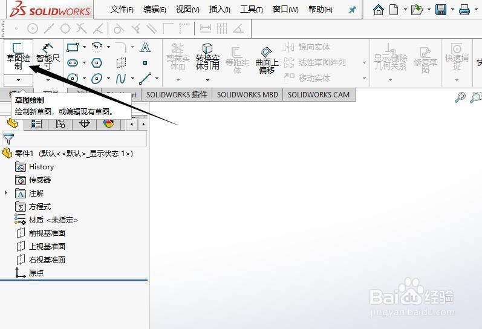Viewport: 482px width, 329px height.
Task: Open the Sketch (草图绘制) button dropdown arrow
Action: [x=18, y=80]
